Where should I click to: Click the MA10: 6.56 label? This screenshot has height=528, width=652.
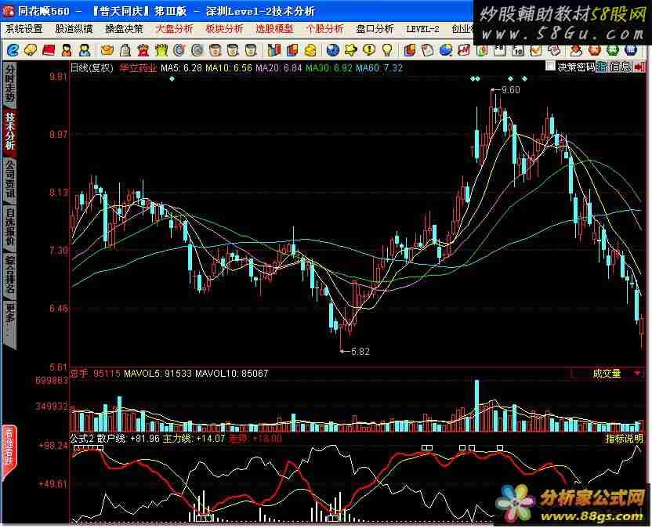click(229, 68)
